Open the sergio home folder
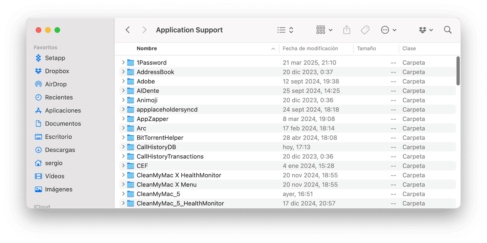 [48, 163]
